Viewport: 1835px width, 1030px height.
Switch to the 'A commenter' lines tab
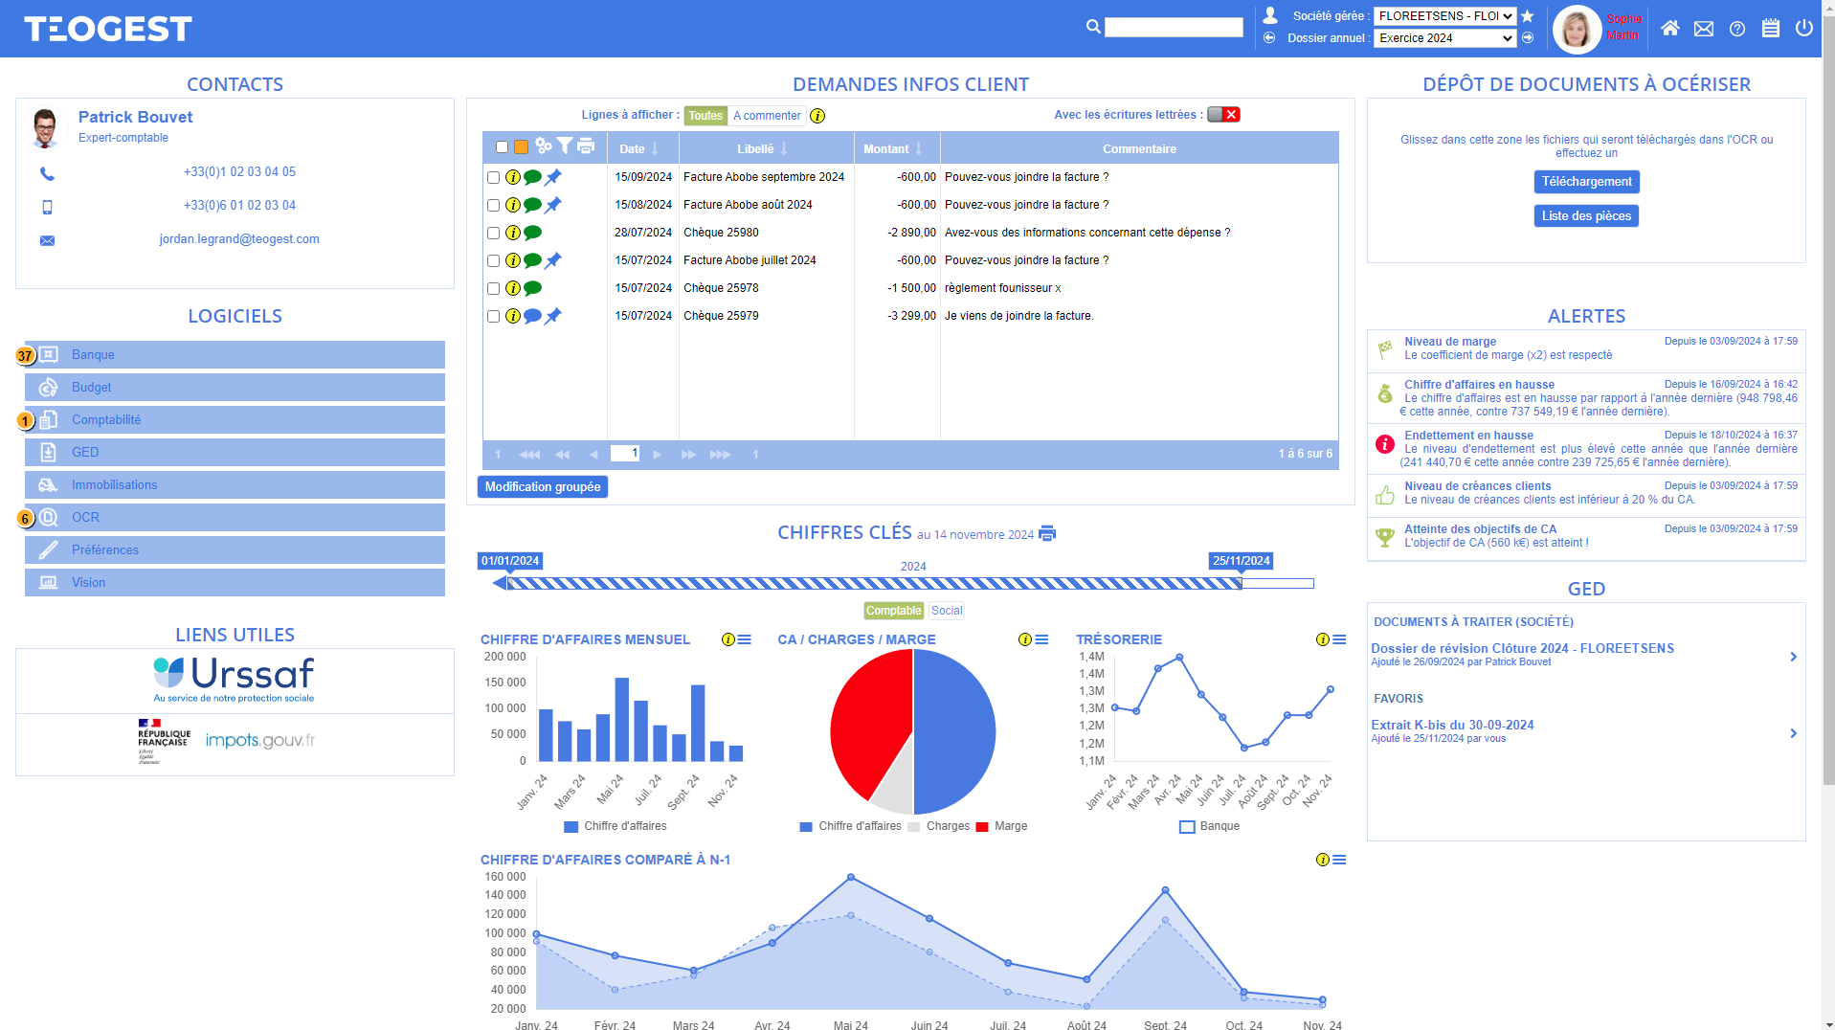pos(767,116)
